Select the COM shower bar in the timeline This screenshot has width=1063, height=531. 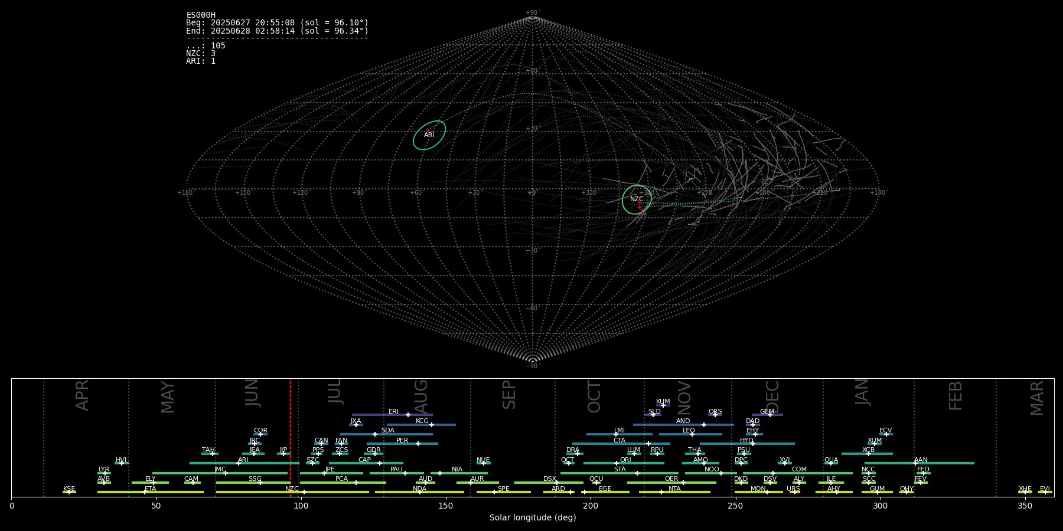click(x=798, y=473)
